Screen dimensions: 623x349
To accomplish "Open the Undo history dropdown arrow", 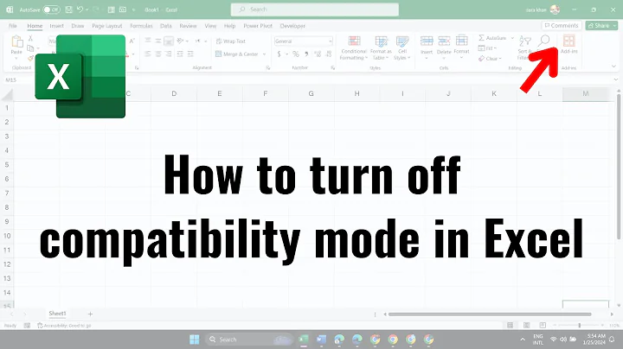I will pyautogui.click(x=87, y=10).
